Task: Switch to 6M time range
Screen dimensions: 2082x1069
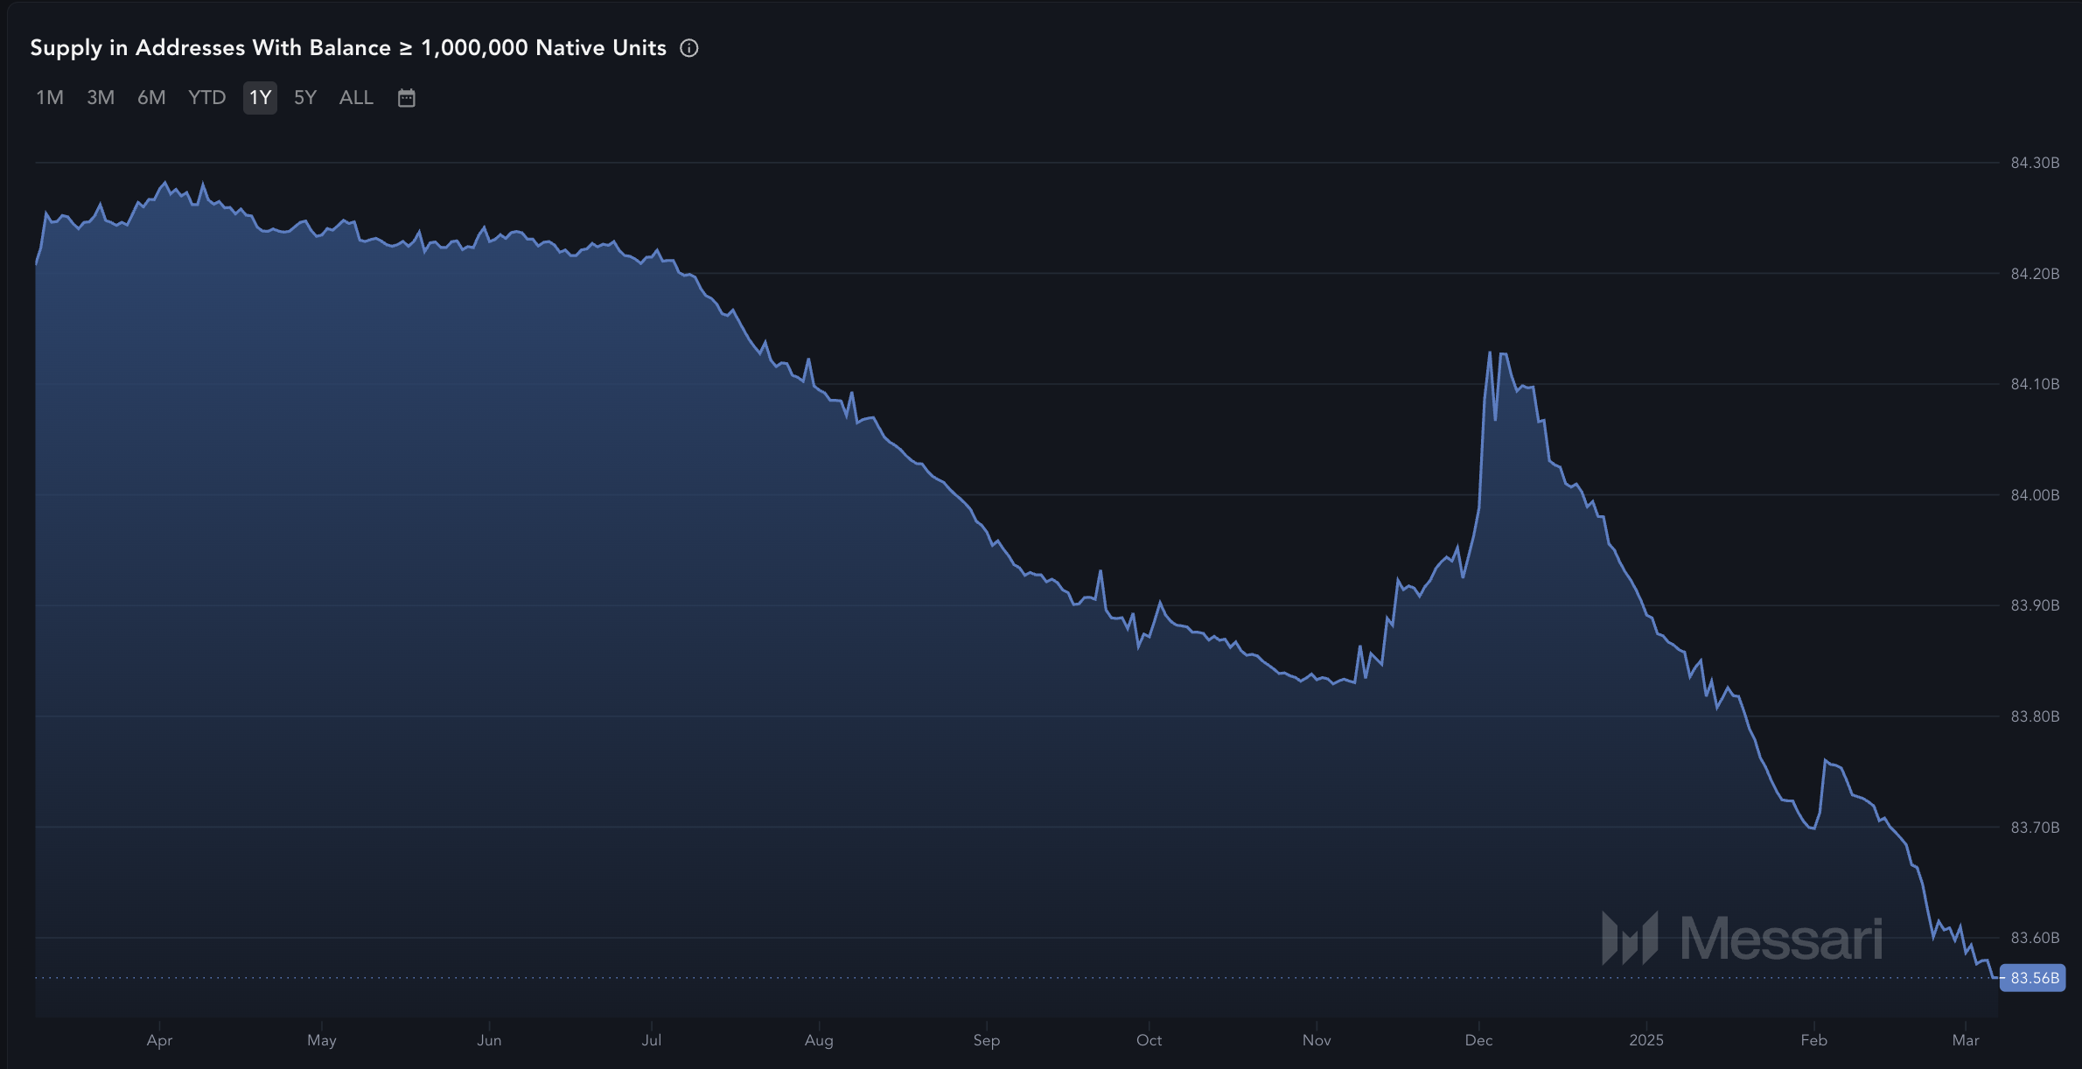Action: coord(151,98)
